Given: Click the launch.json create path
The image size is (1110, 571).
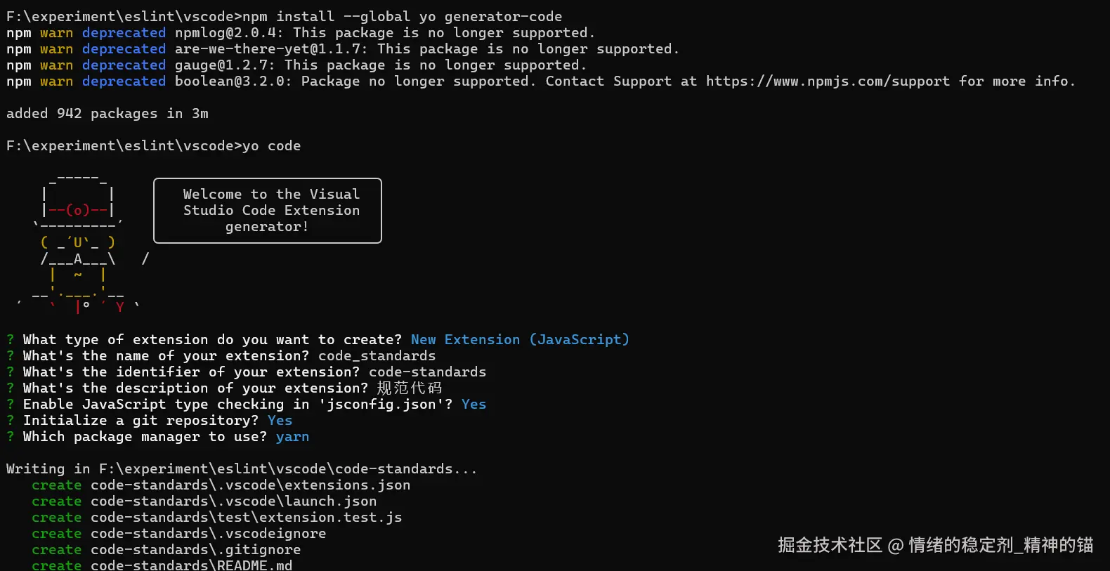Looking at the screenshot, I should click(x=233, y=501).
